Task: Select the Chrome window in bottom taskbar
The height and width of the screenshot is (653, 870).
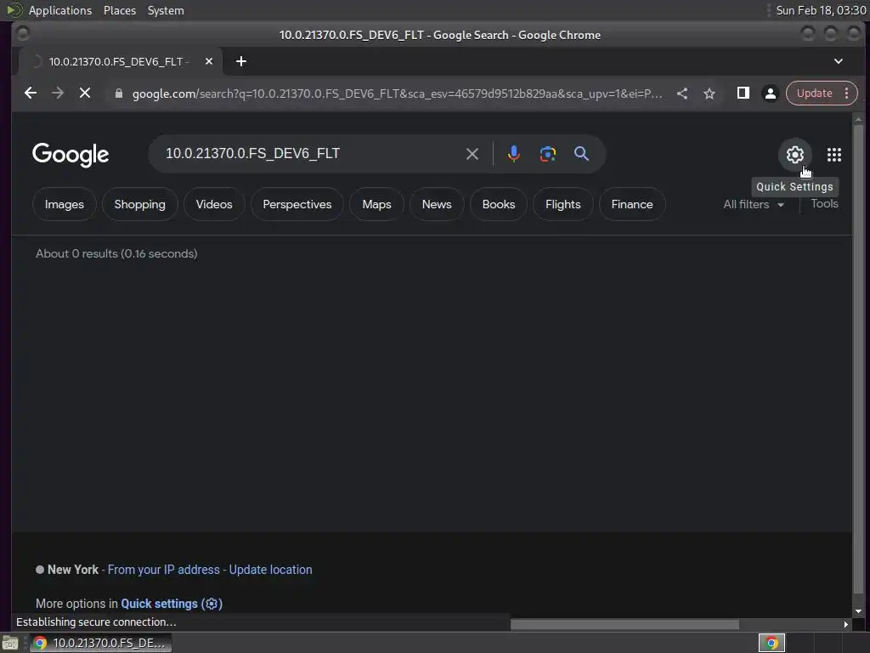Action: (100, 643)
